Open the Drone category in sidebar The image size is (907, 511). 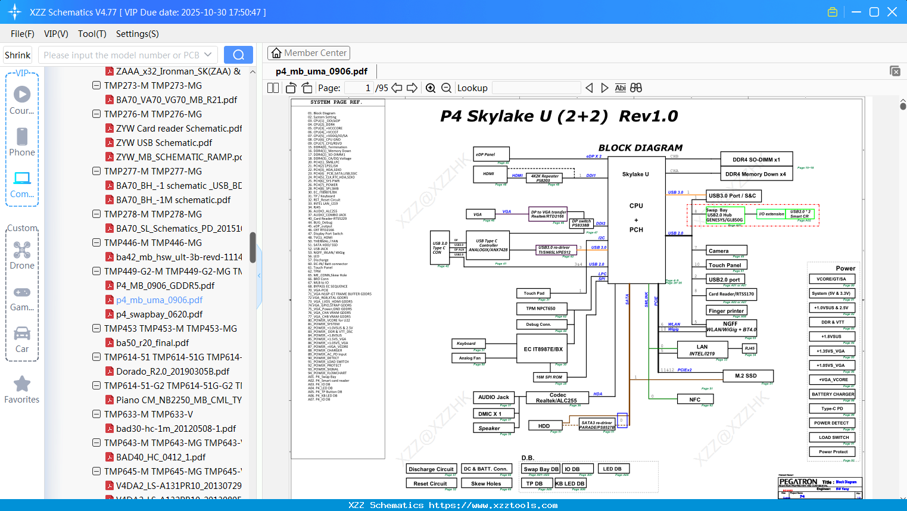click(22, 256)
